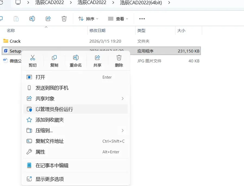Expand chevron after second 浩辰CAD2022 breadcrumb

113,2
